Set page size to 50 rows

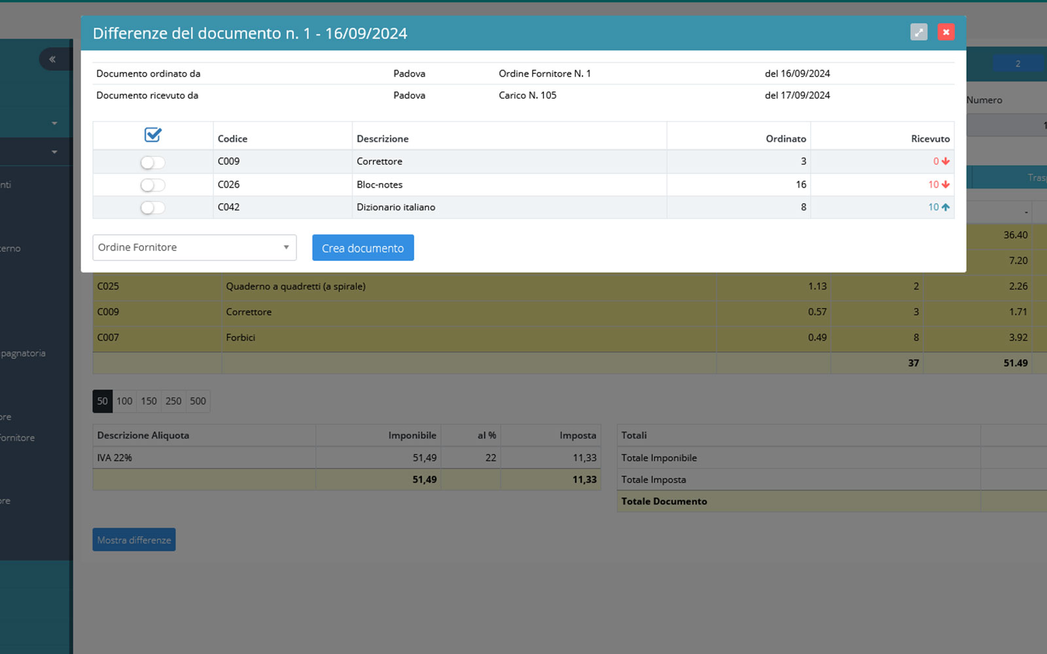point(103,401)
